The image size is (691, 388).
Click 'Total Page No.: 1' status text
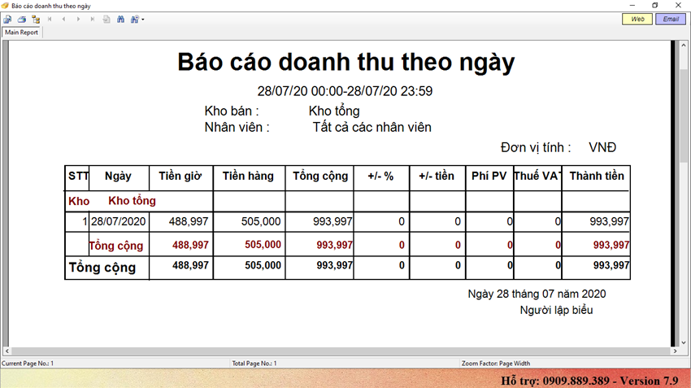coord(254,364)
